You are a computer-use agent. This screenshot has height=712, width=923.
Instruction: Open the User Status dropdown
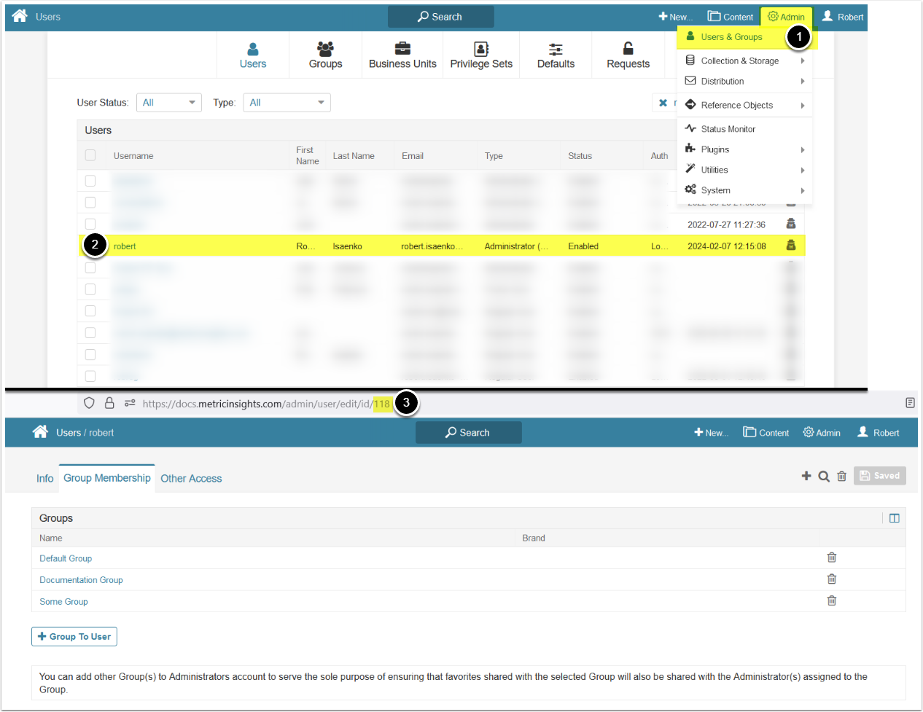point(168,103)
